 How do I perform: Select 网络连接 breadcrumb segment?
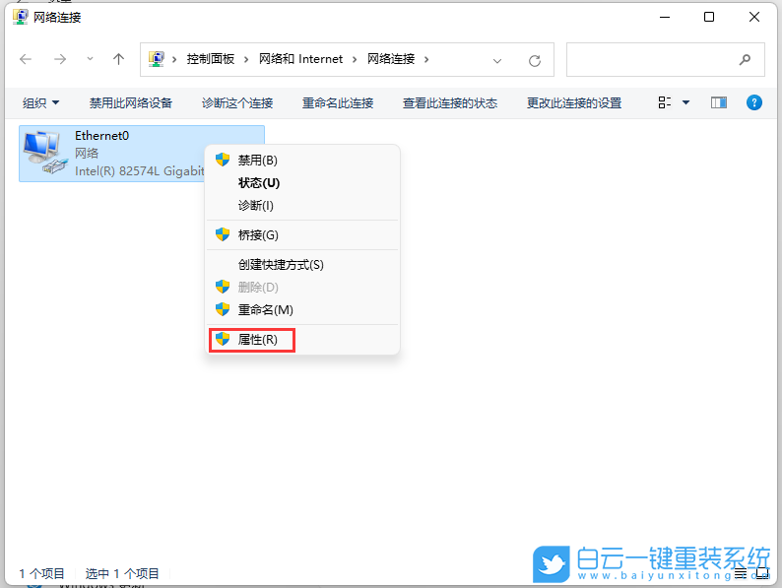(391, 59)
